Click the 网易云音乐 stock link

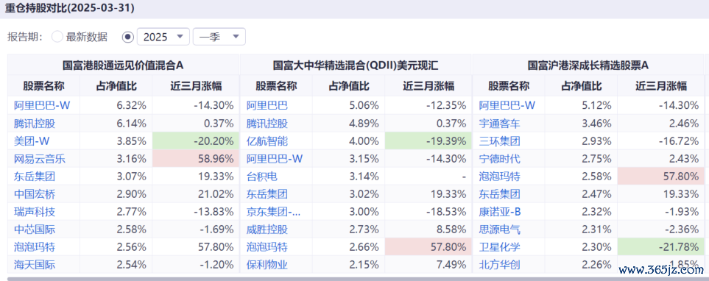[40, 159]
